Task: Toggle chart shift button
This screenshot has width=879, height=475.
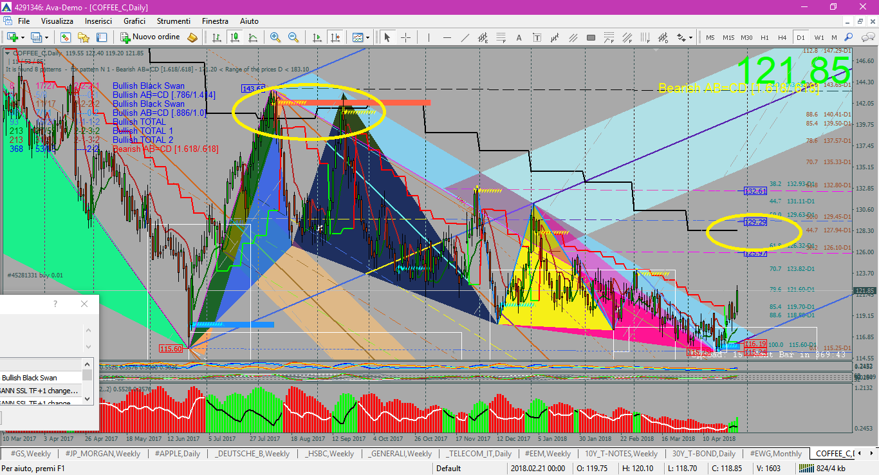Action: tap(335, 37)
